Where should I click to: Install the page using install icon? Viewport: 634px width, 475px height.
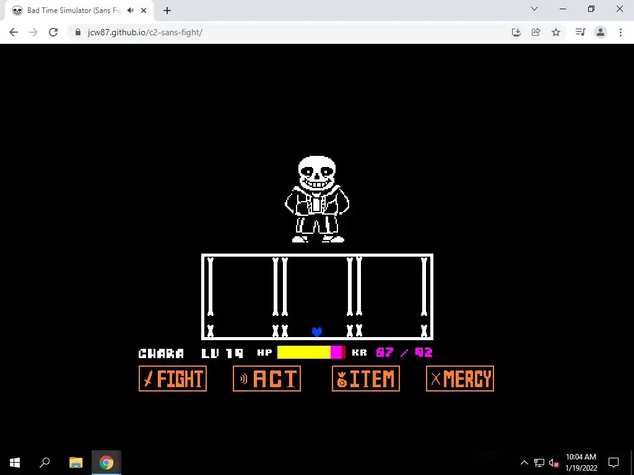tap(516, 32)
